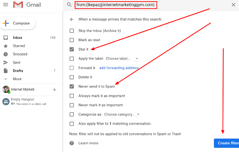Click the Internet Marketi account name
Viewport: 239px width, 152px height.
pyautogui.click(x=23, y=89)
